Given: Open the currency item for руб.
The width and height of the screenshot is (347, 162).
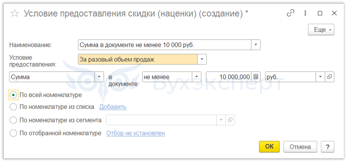Looking at the screenshot, I should pyautogui.click(x=329, y=77).
